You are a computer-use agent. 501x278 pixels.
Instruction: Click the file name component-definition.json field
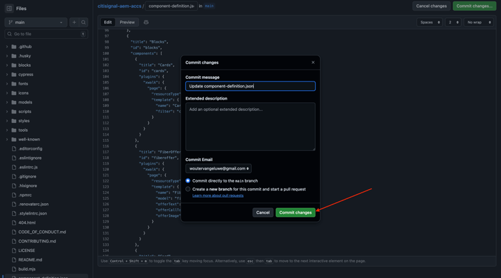[171, 6]
